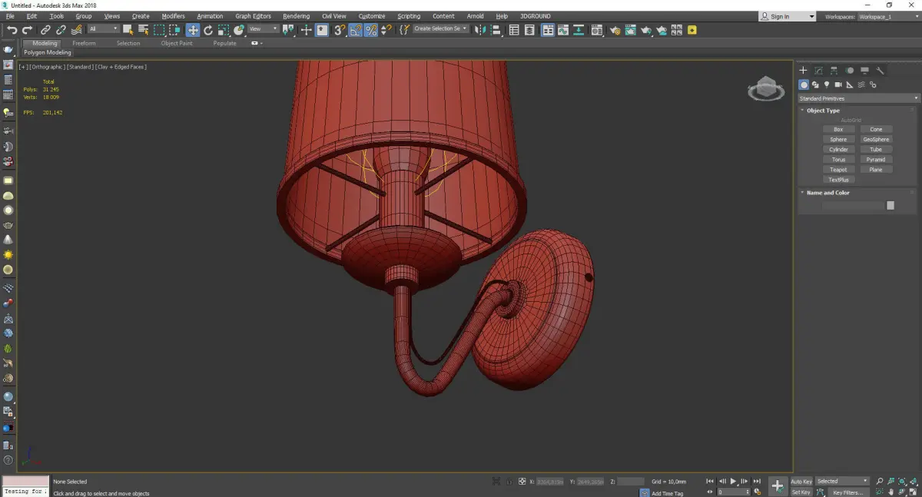The image size is (922, 497).
Task: Toggle 3D Snaps on
Action: tap(339, 30)
